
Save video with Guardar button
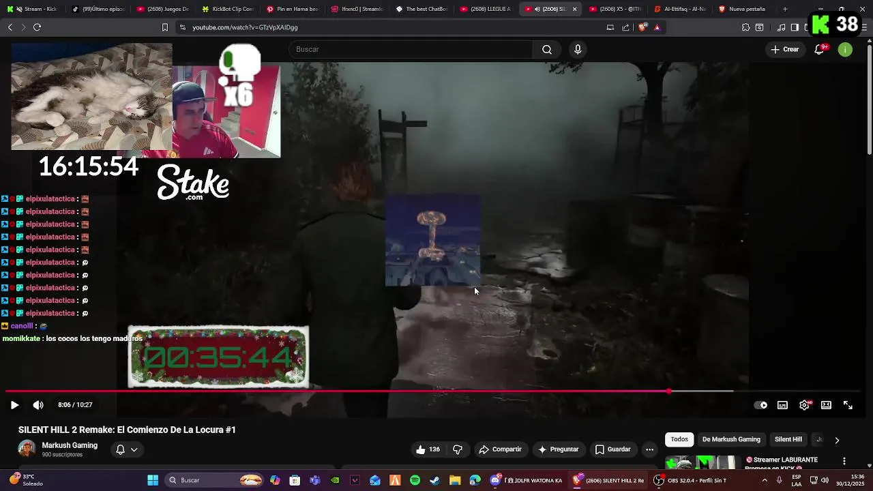(x=612, y=449)
